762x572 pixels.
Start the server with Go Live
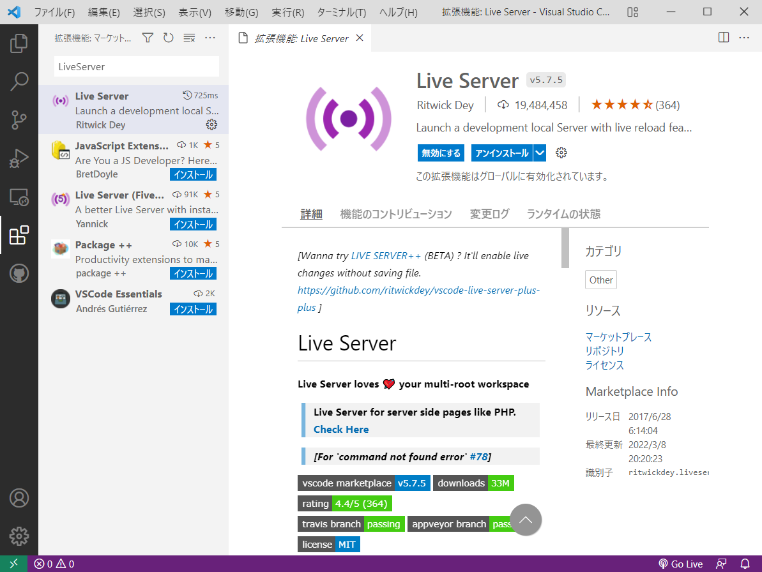tap(681, 564)
